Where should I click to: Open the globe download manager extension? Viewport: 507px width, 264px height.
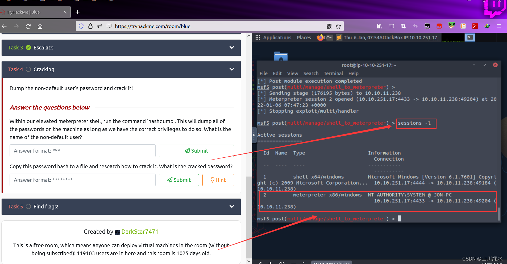click(487, 26)
